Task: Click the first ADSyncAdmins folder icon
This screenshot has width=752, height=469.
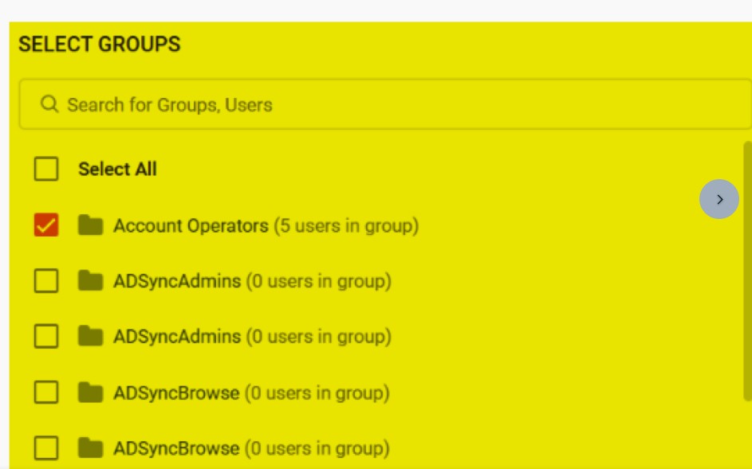Action: coord(91,281)
